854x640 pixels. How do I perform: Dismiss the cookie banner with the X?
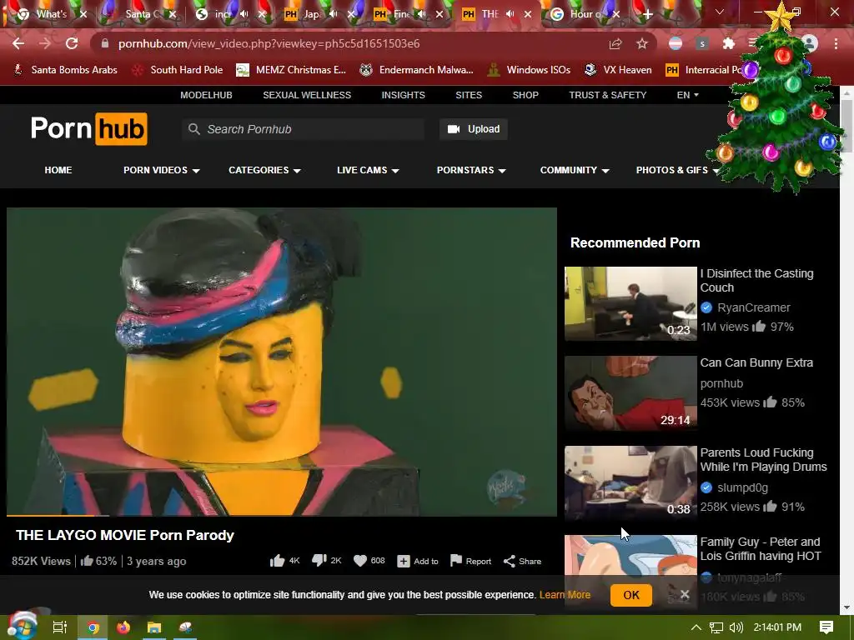(685, 594)
